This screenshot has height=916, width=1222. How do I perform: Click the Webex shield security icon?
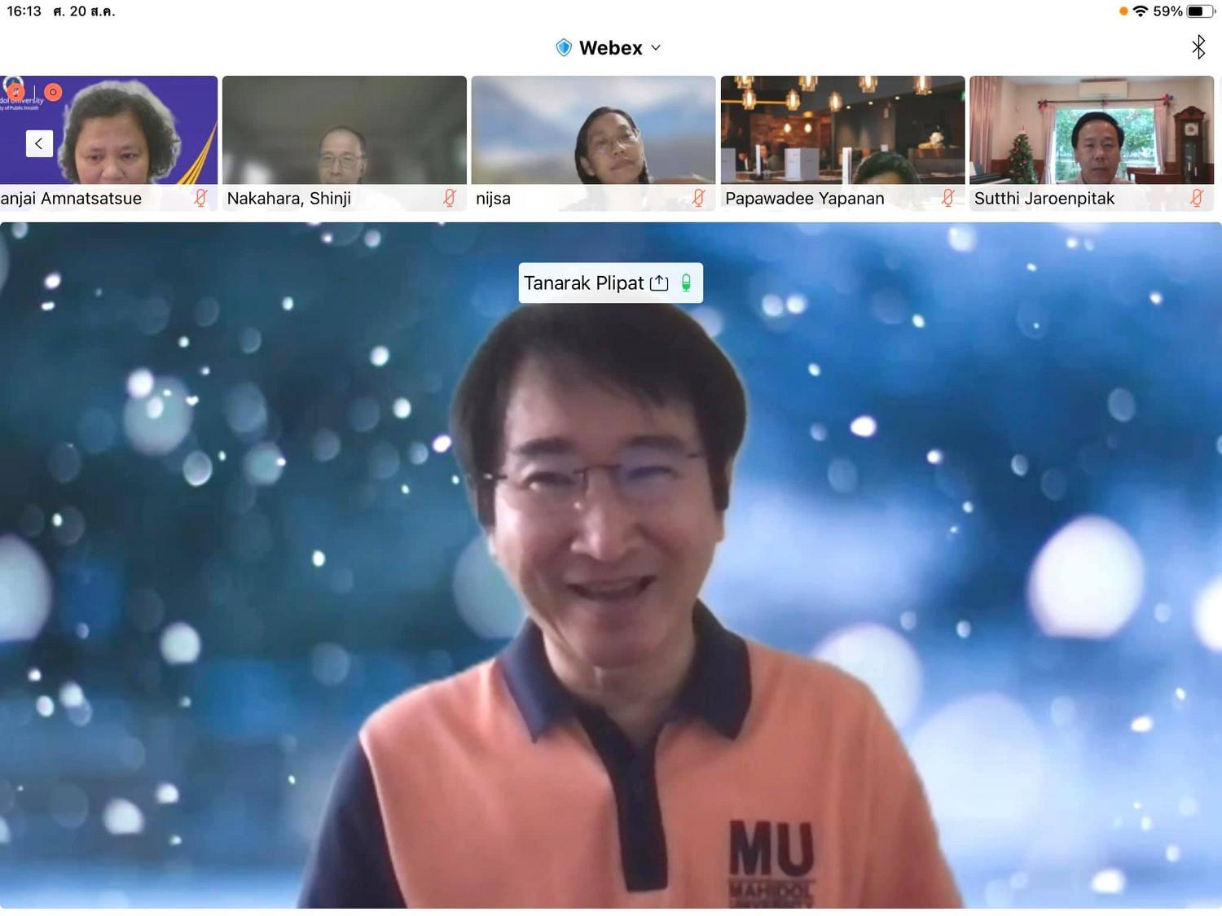(x=564, y=48)
